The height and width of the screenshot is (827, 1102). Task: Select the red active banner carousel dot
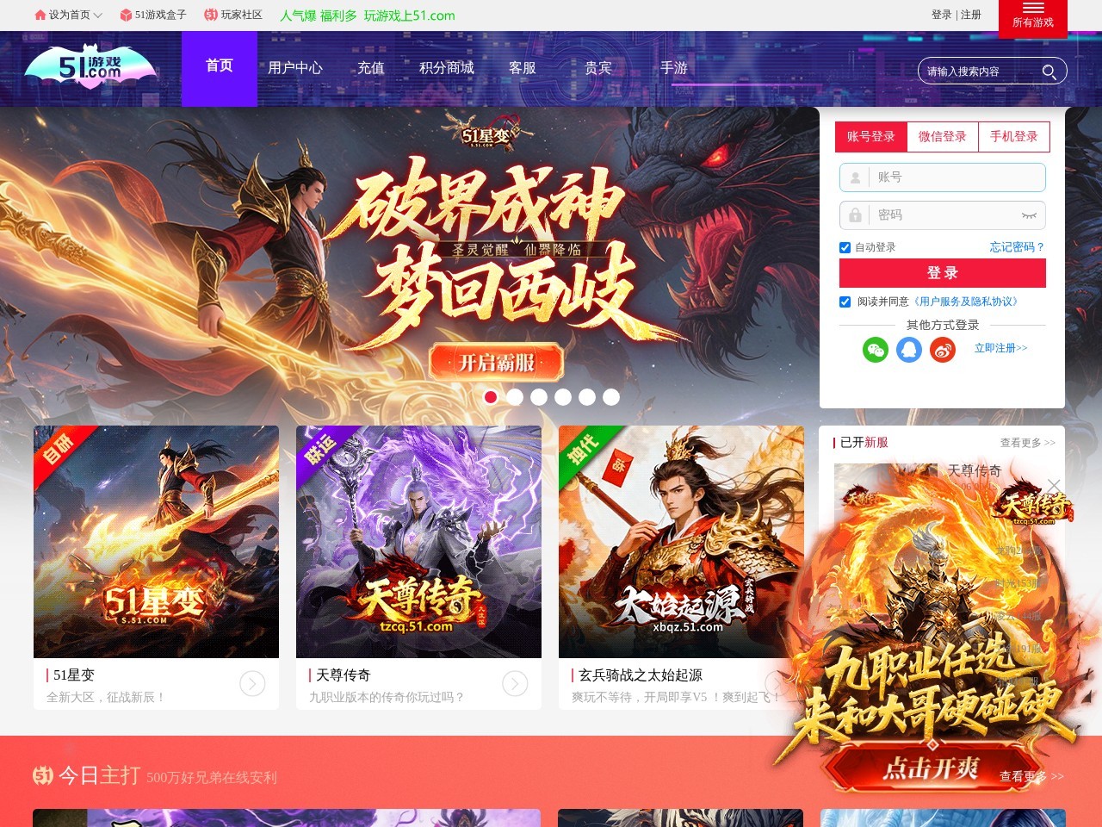pos(491,397)
